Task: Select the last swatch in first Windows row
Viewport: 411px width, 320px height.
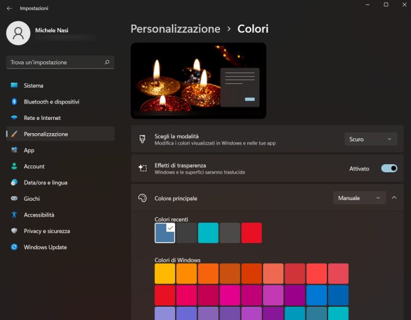Action: [338, 274]
